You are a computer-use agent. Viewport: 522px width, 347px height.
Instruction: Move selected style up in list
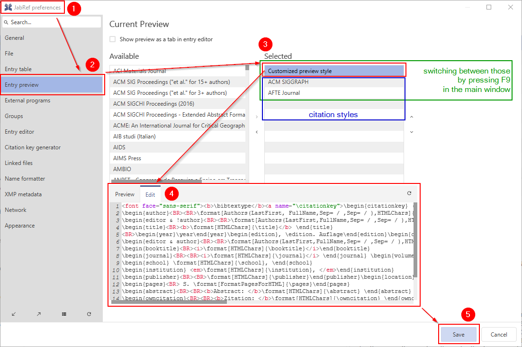tap(411, 117)
